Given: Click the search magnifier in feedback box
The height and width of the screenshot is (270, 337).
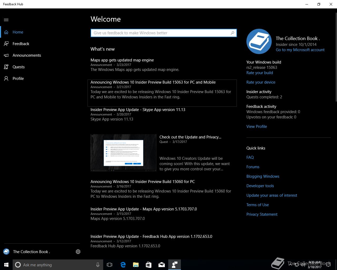Looking at the screenshot, I should pos(232,33).
